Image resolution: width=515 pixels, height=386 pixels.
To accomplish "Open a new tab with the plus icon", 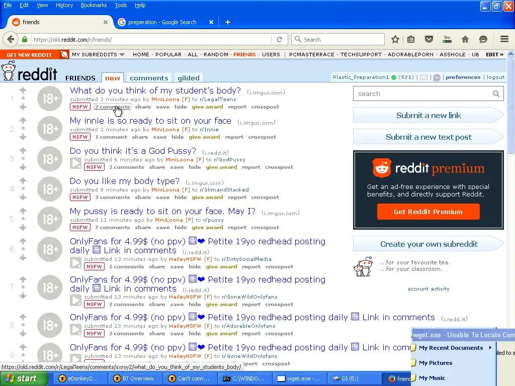I will [x=228, y=22].
